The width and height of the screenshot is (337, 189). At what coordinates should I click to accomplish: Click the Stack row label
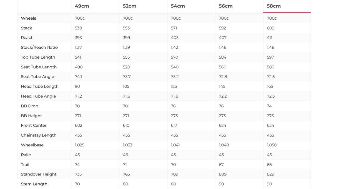tap(27, 28)
